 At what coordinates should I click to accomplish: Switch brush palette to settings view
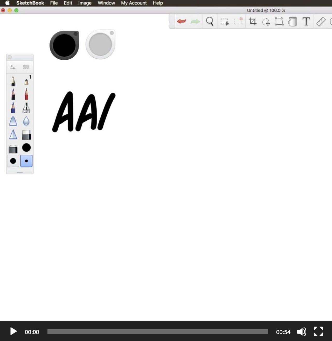13,67
